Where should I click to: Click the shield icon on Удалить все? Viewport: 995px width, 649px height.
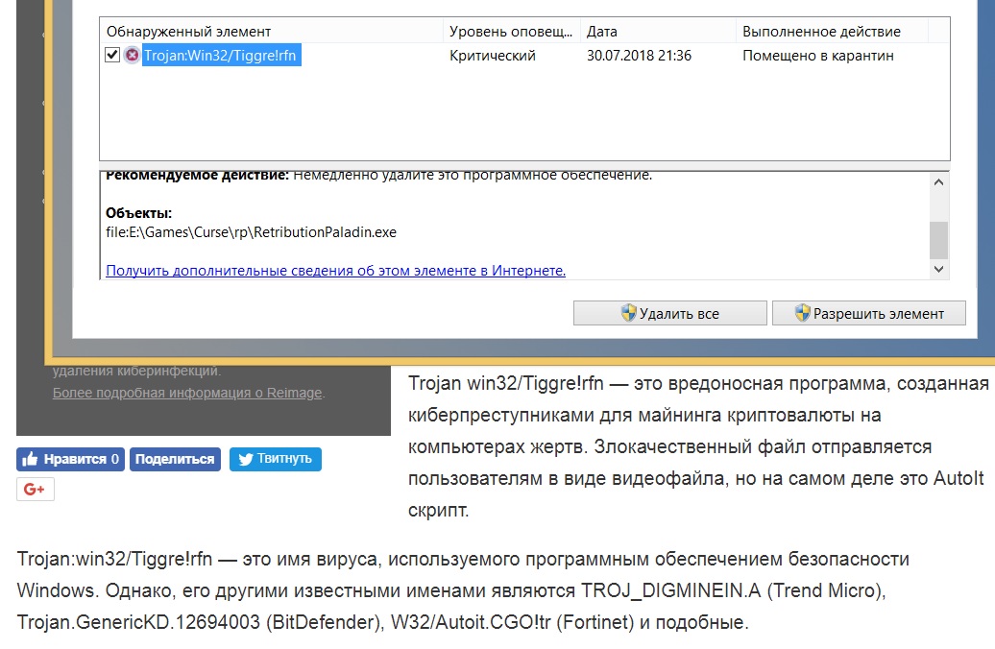629,313
